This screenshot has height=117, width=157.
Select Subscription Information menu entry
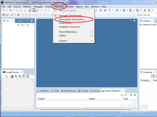(x=74, y=19)
